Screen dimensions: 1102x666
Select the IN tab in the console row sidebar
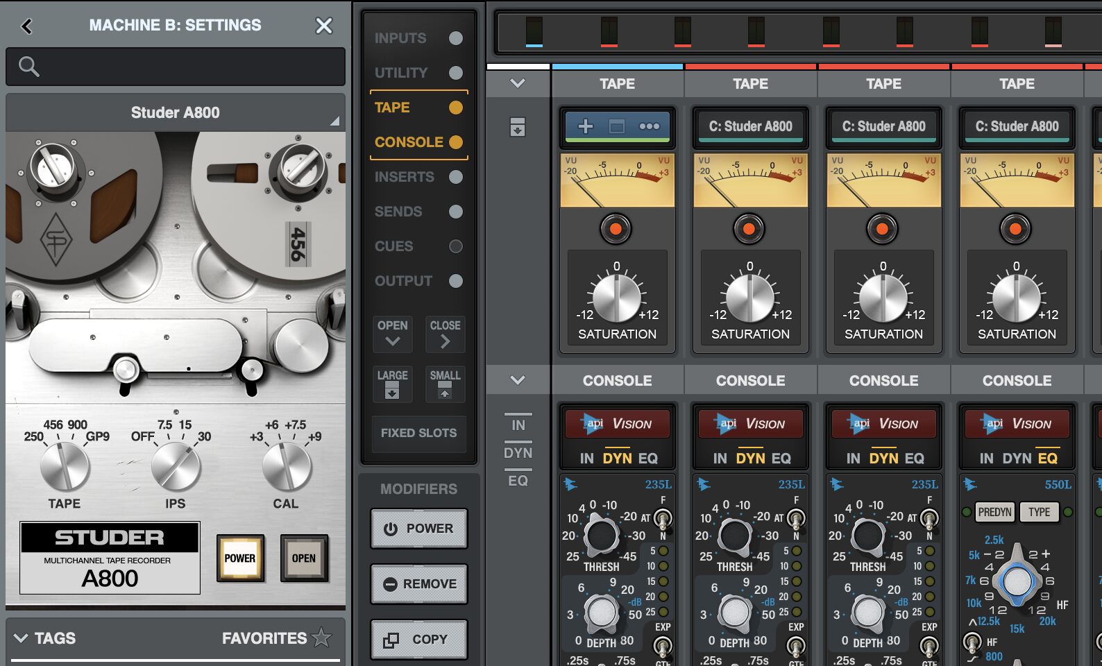(x=518, y=425)
